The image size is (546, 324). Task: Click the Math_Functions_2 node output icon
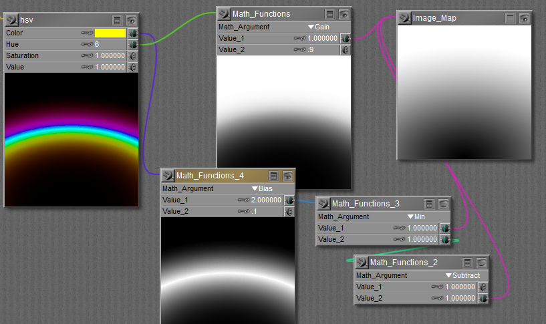pos(362,263)
